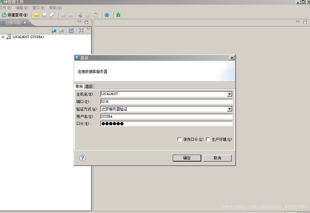Click the New Query (新建查询) button
Screen dimensions: 310x213
pos(15,15)
